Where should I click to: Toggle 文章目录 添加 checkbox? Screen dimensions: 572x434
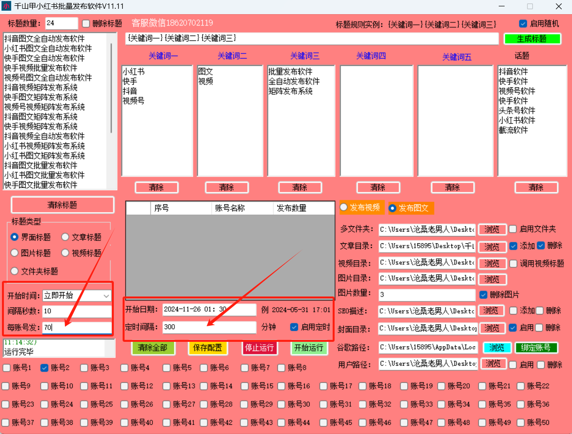click(x=513, y=246)
